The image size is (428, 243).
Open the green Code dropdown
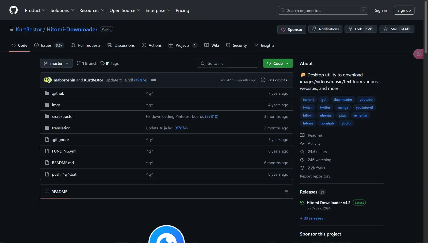click(x=278, y=63)
